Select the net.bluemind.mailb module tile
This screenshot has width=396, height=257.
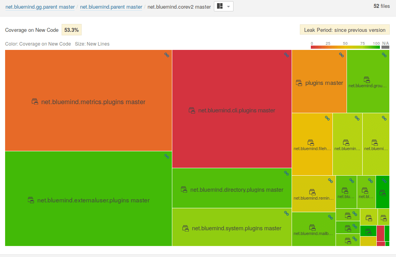313,230
